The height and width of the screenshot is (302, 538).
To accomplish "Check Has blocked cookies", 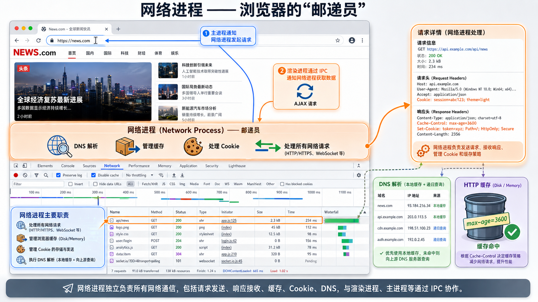I will pyautogui.click(x=282, y=184).
